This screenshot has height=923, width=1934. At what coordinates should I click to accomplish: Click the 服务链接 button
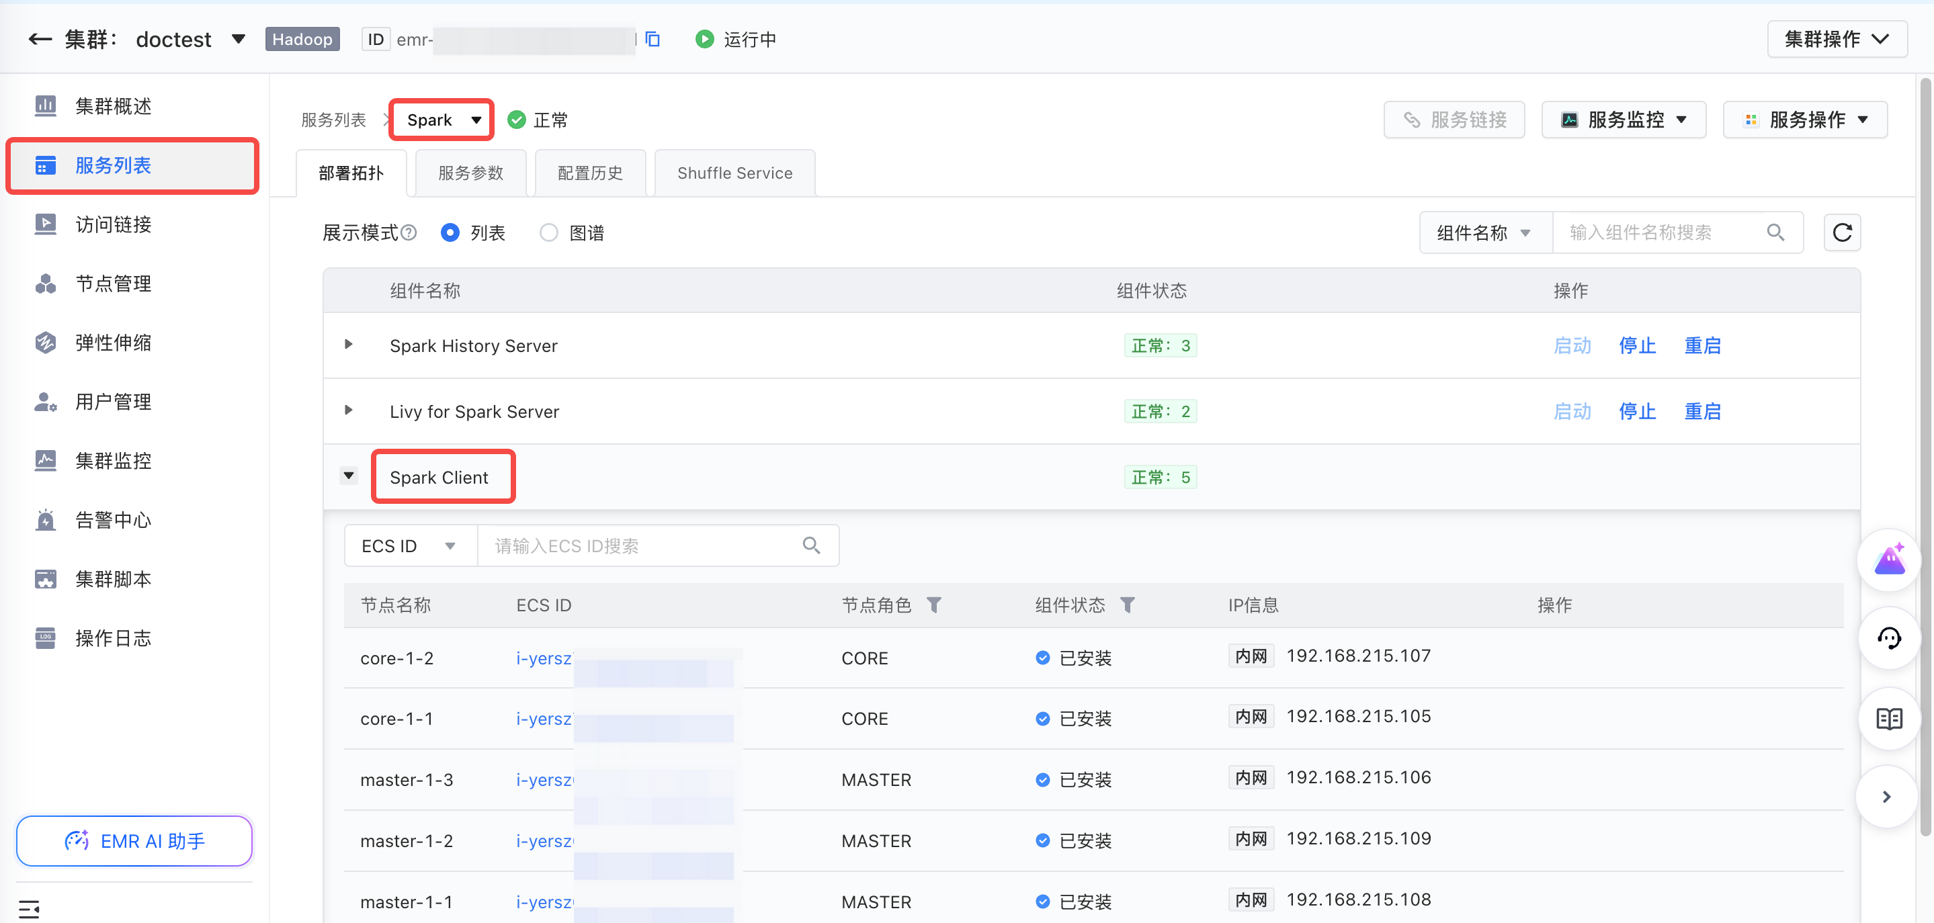point(1454,120)
